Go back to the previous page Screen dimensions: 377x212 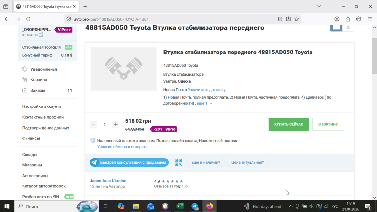(x=7, y=19)
